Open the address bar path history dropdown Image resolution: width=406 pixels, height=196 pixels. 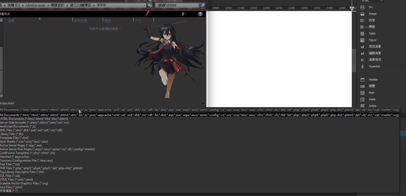tap(144, 5)
